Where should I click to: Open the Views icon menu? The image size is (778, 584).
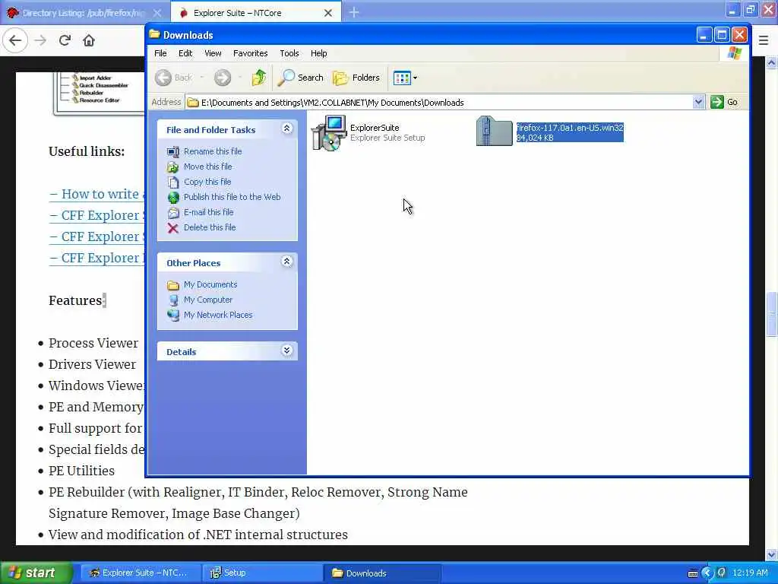pyautogui.click(x=406, y=78)
